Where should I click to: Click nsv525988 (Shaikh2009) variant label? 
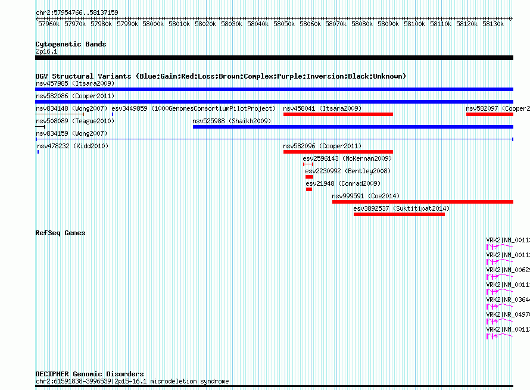click(232, 121)
